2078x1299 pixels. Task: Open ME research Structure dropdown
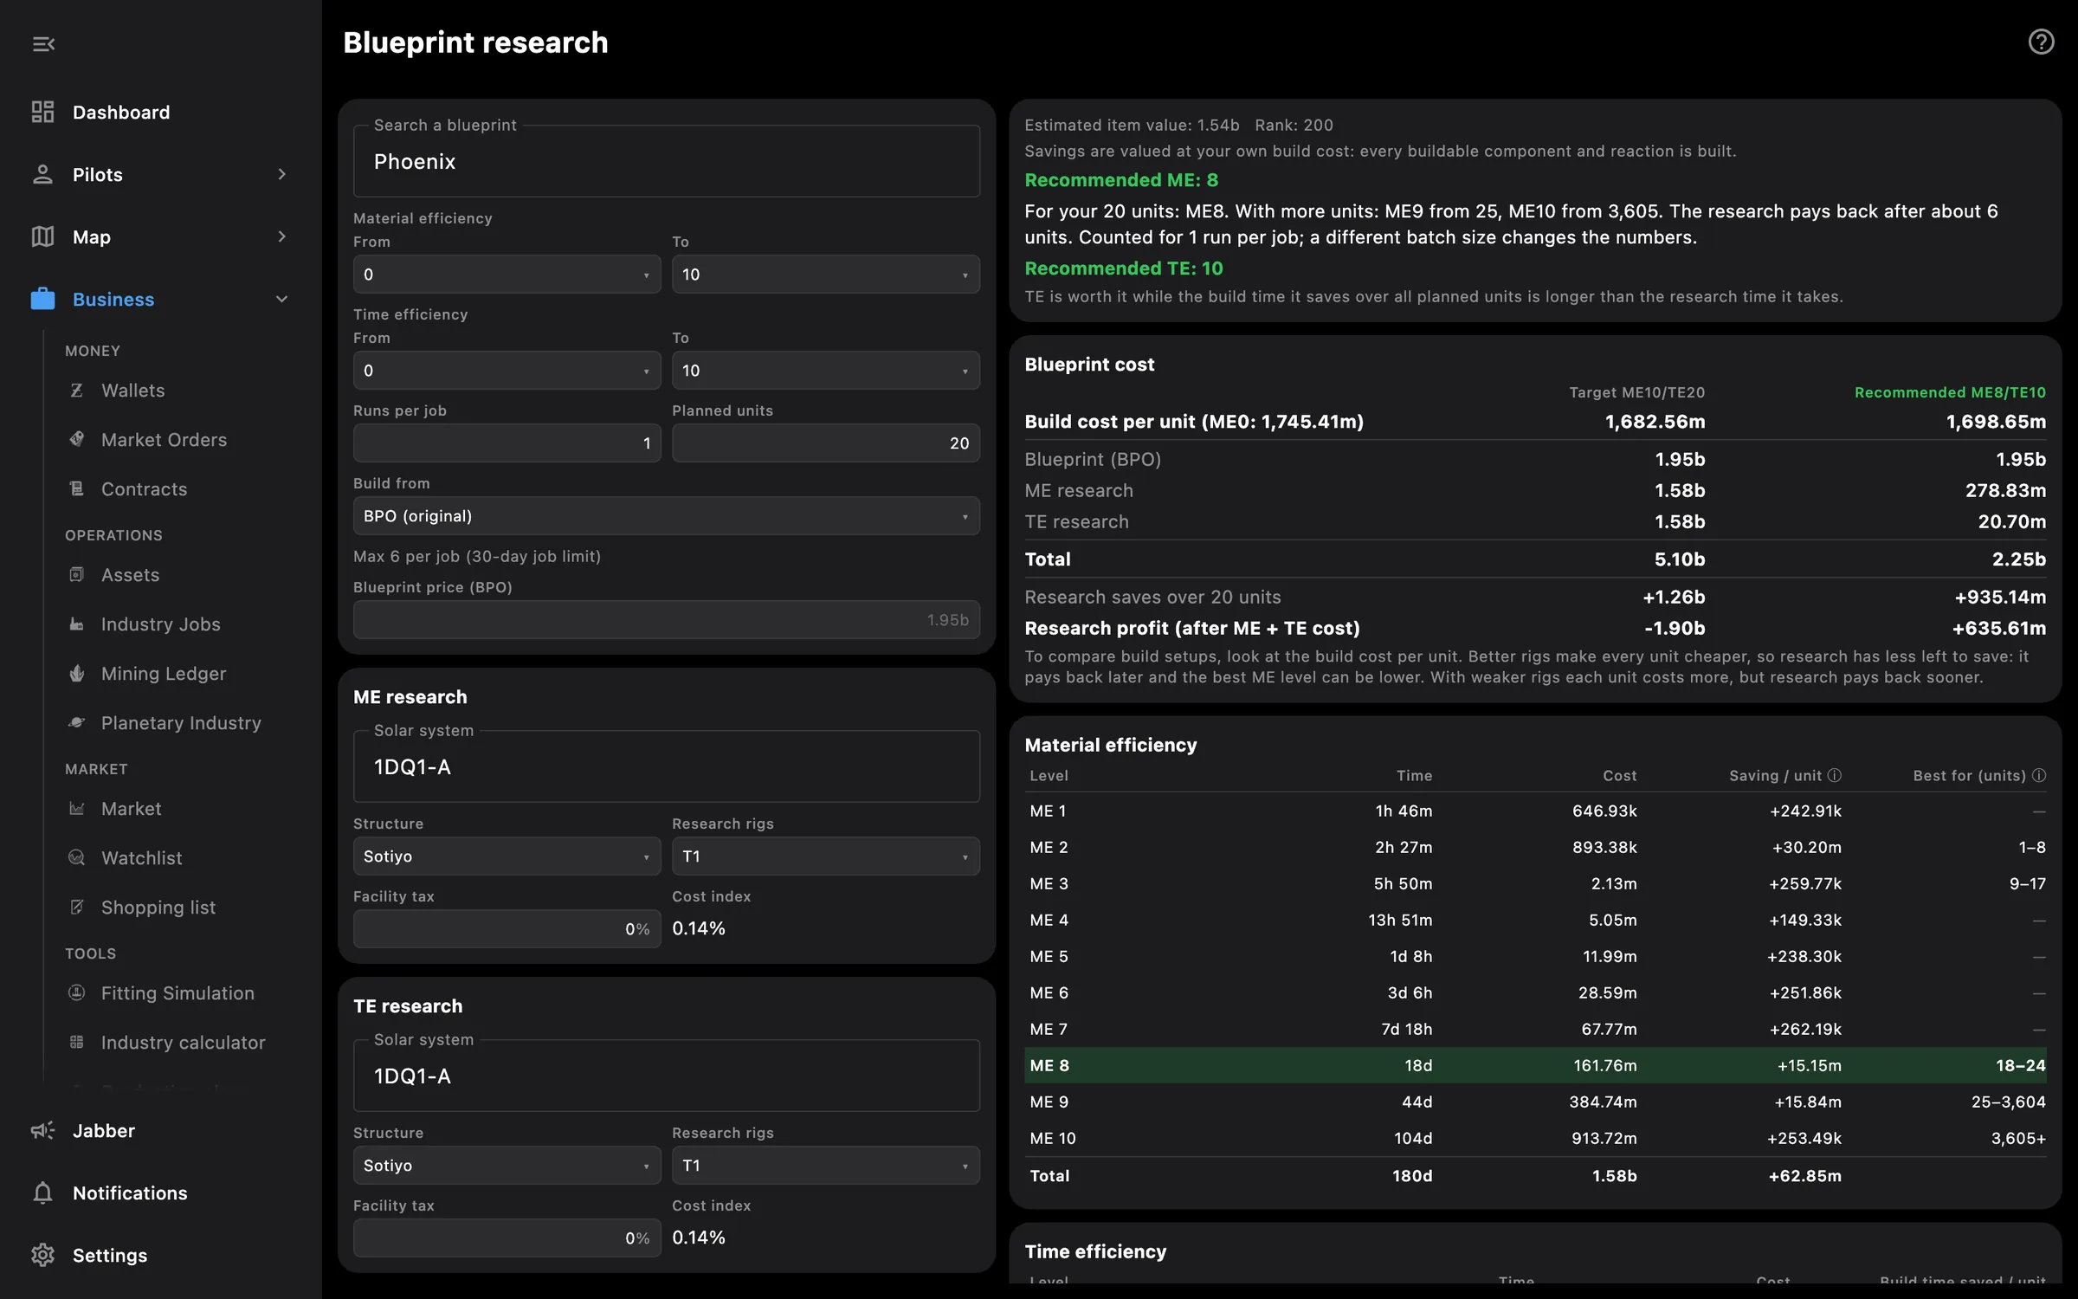(507, 856)
